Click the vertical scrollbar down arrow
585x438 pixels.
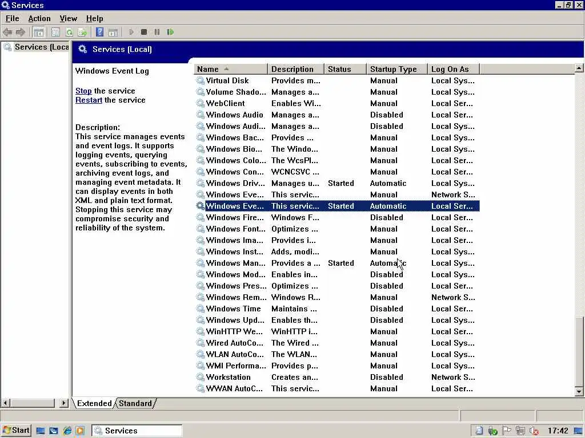pos(579,391)
